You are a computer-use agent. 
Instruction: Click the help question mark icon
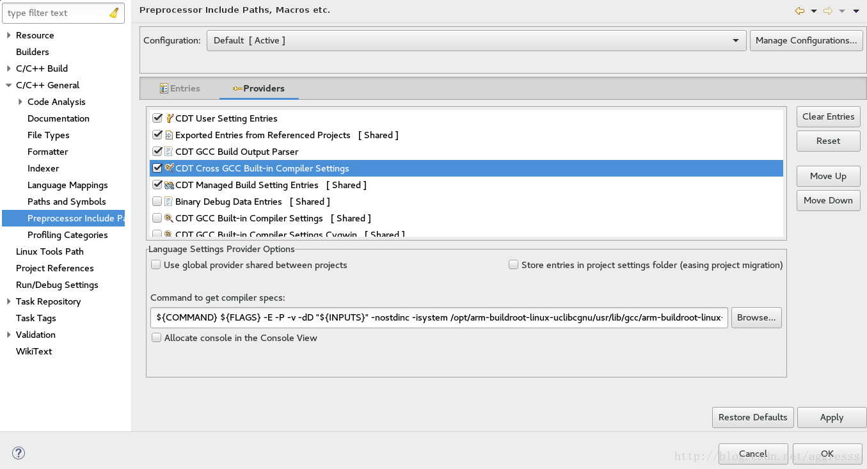19,453
